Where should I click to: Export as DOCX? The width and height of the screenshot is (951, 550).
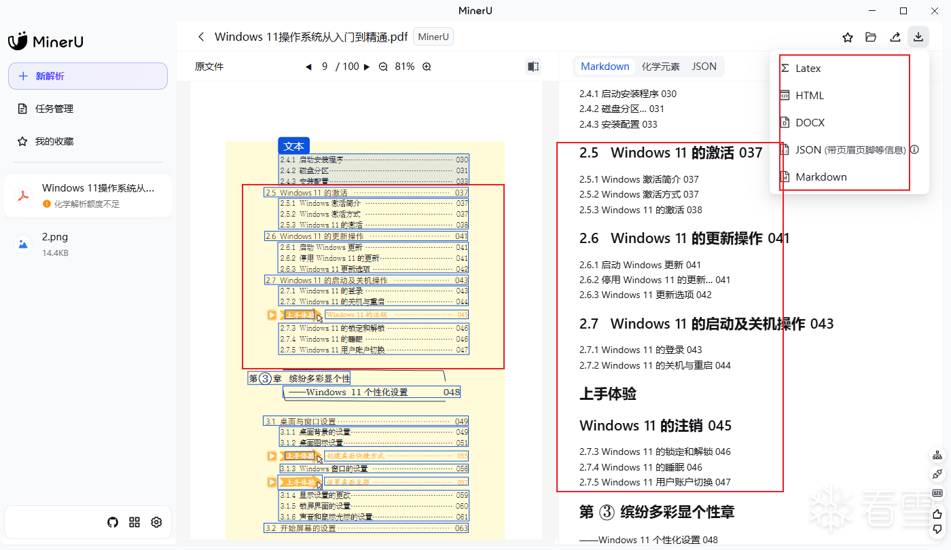849,123
